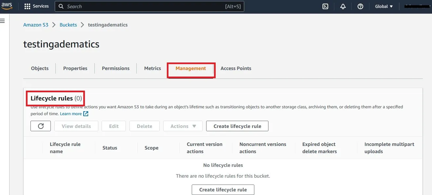Click the search magnifier icon
432x195 pixels.
[x=61, y=7]
